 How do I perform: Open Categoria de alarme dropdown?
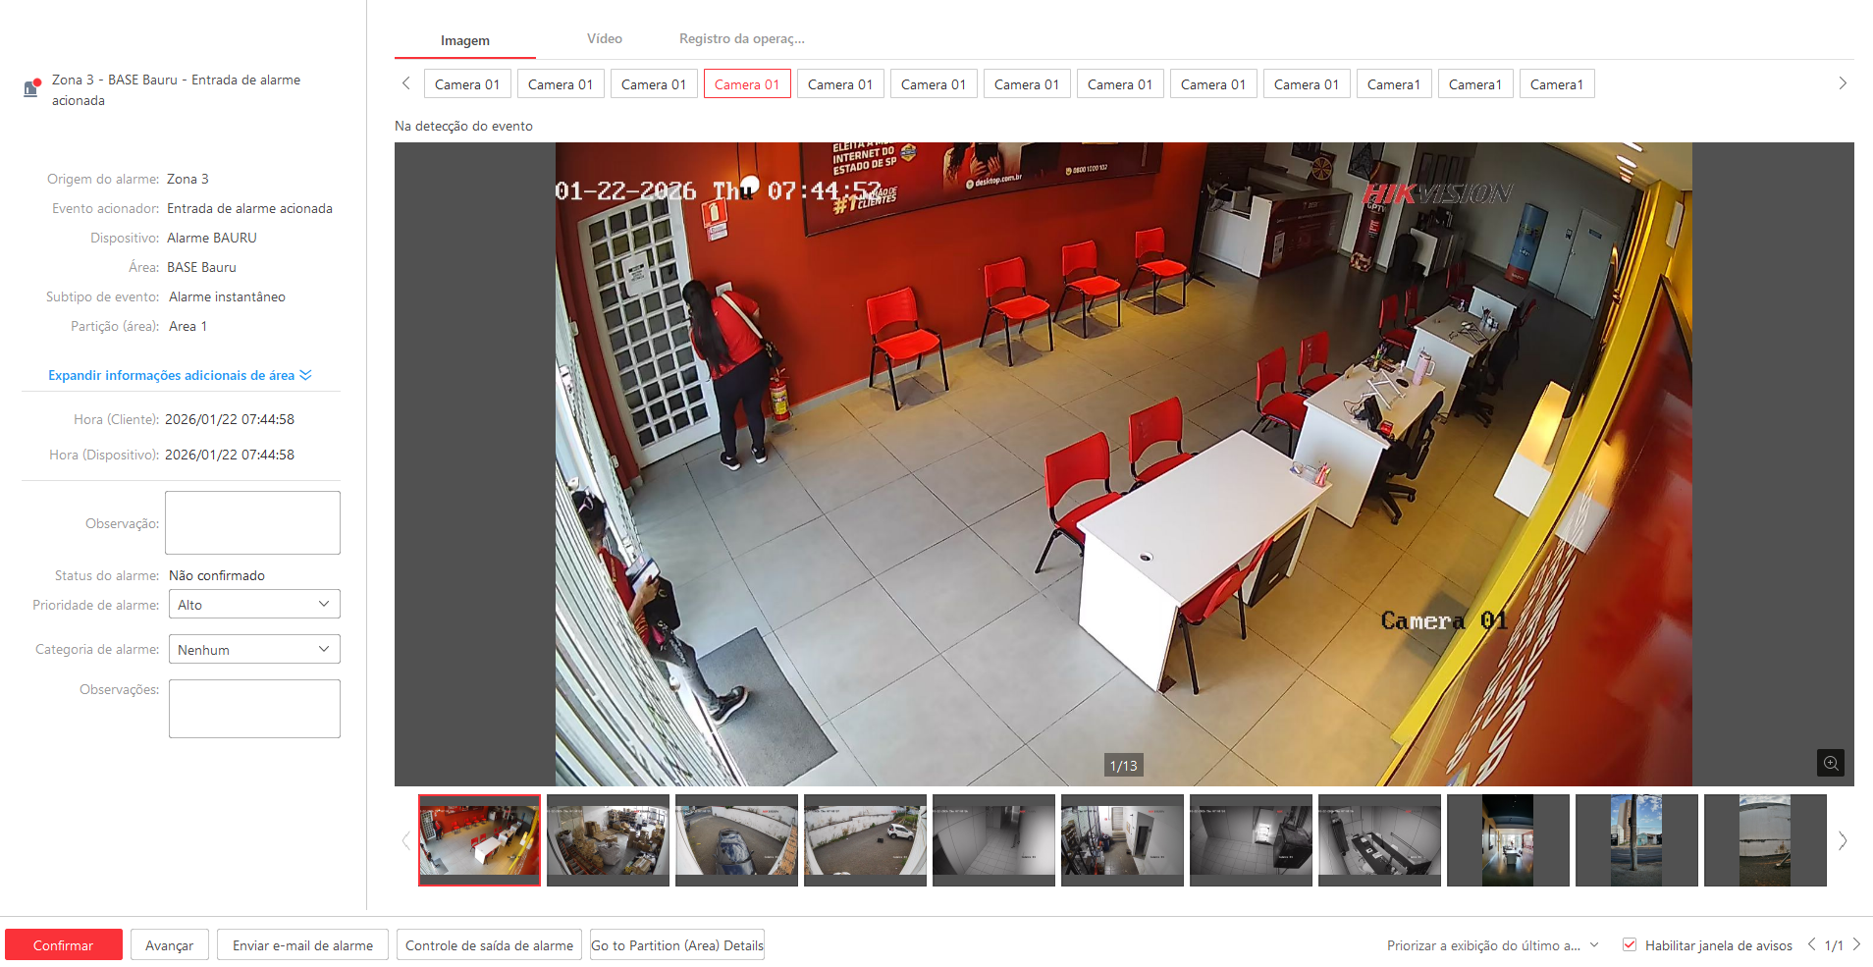click(x=254, y=650)
